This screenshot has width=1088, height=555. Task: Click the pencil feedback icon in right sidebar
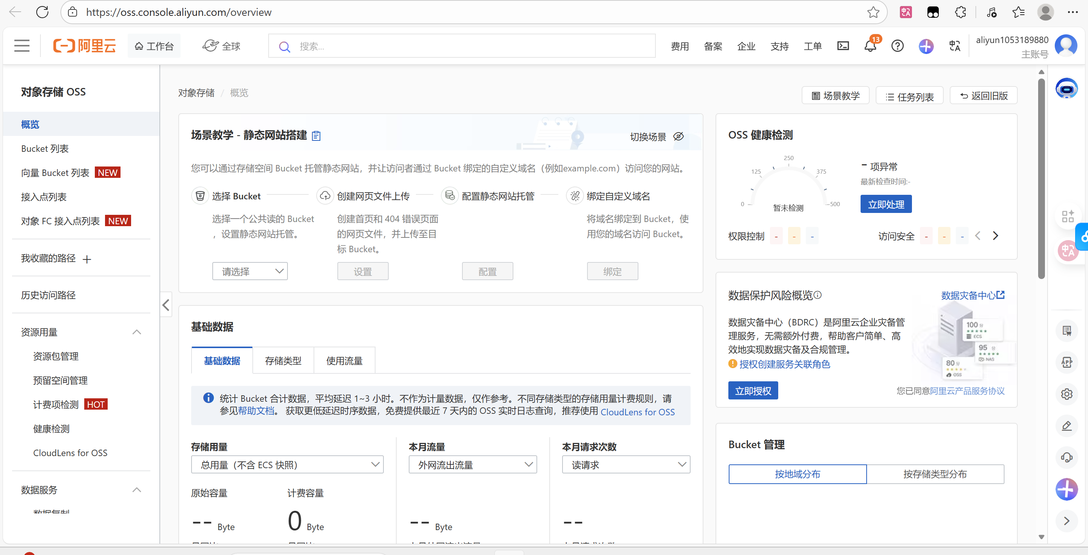pos(1067,425)
